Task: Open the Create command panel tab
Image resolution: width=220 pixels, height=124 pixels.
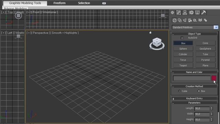Action: click(173, 13)
